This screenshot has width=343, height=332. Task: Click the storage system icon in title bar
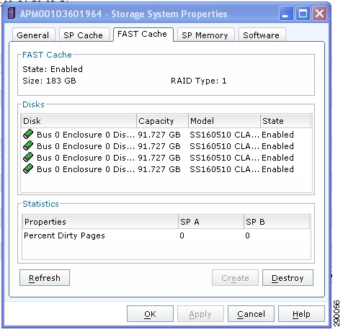click(12, 13)
